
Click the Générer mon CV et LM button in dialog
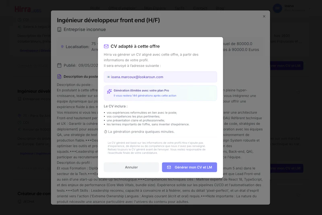coord(189,167)
